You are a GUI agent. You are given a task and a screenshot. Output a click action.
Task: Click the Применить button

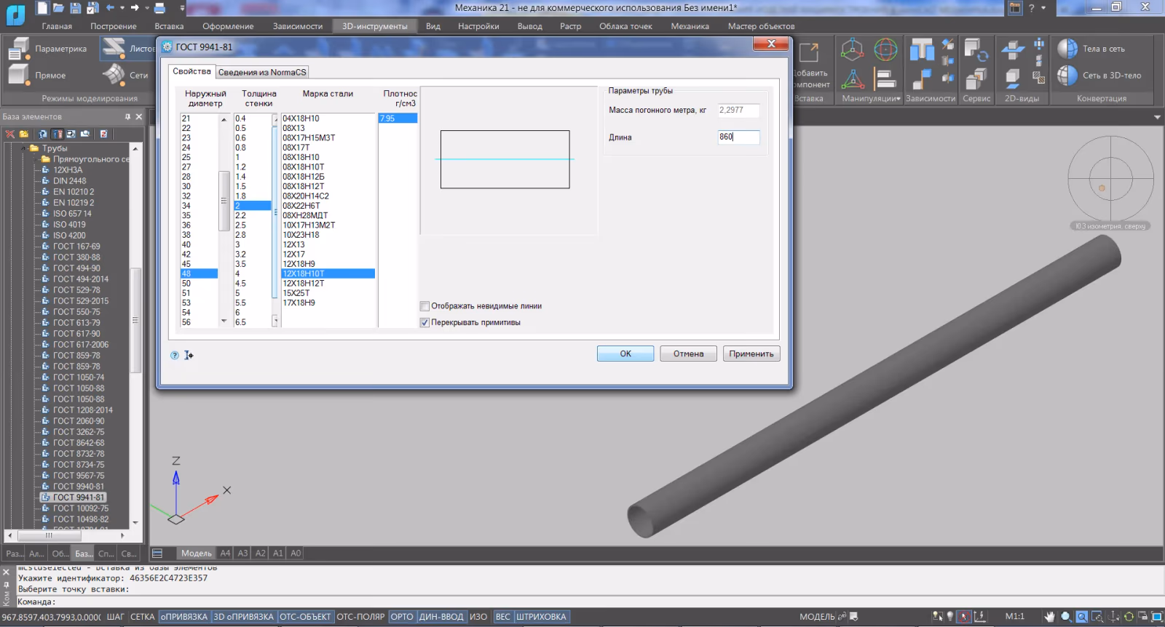point(751,354)
